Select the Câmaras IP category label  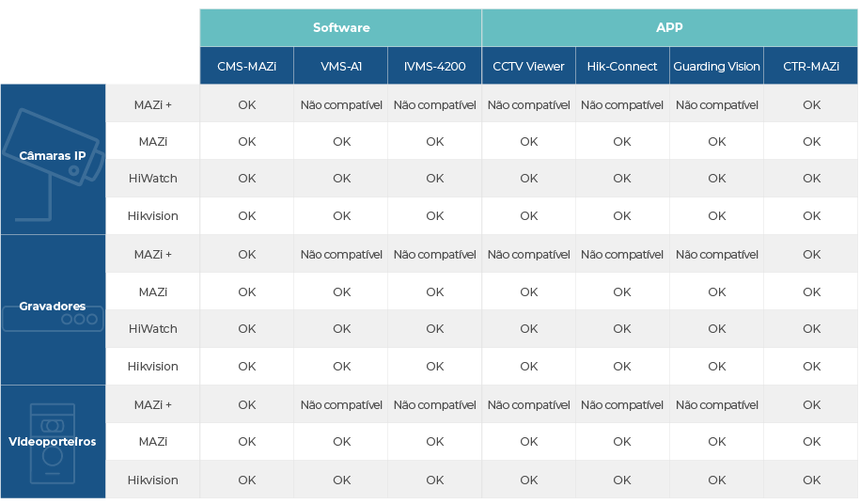point(52,156)
